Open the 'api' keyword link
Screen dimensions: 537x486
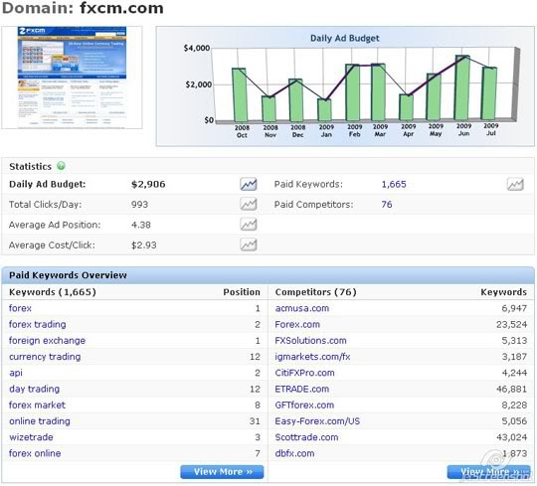pos(16,373)
